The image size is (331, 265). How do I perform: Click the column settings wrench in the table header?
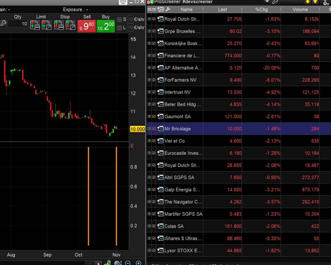click(168, 9)
